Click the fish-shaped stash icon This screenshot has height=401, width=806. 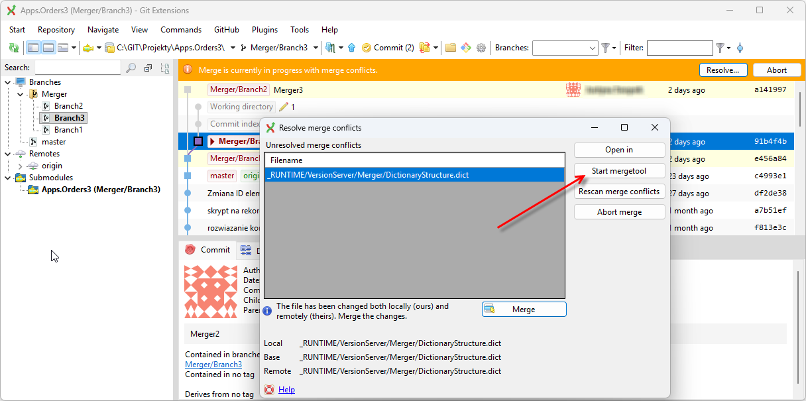(x=87, y=48)
